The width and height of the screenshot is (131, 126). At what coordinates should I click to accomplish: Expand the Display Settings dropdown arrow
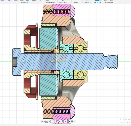tap(65, 121)
